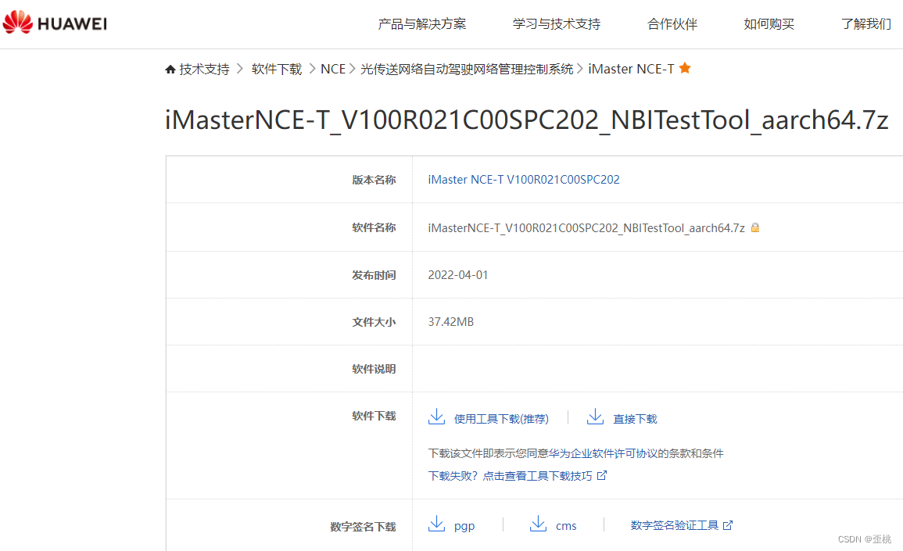This screenshot has width=903, height=551.
Task: Click the page title heading
Action: 526,120
